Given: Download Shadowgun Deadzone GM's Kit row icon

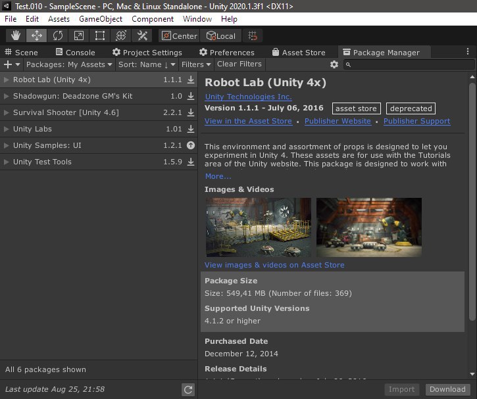Looking at the screenshot, I should coord(191,96).
